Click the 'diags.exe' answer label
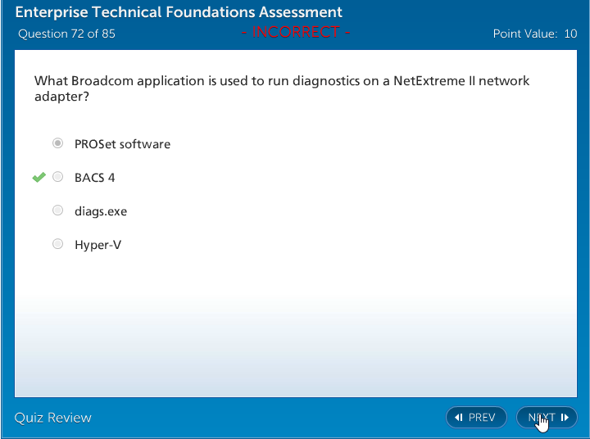The height and width of the screenshot is (439, 590). click(101, 211)
